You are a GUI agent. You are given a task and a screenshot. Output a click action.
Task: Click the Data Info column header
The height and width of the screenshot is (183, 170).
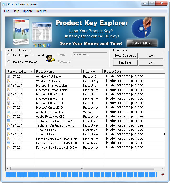(x=92, y=72)
